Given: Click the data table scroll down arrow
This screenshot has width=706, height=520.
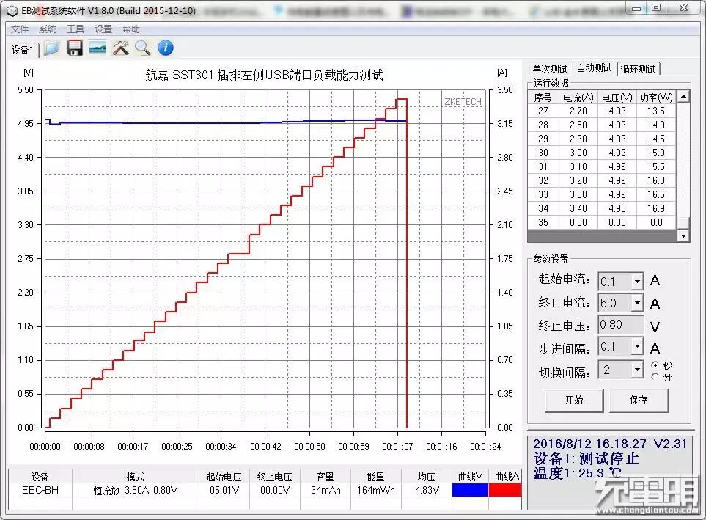Looking at the screenshot, I should 683,235.
